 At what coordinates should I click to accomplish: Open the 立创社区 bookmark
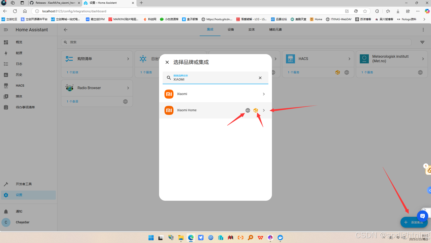click(x=10, y=19)
